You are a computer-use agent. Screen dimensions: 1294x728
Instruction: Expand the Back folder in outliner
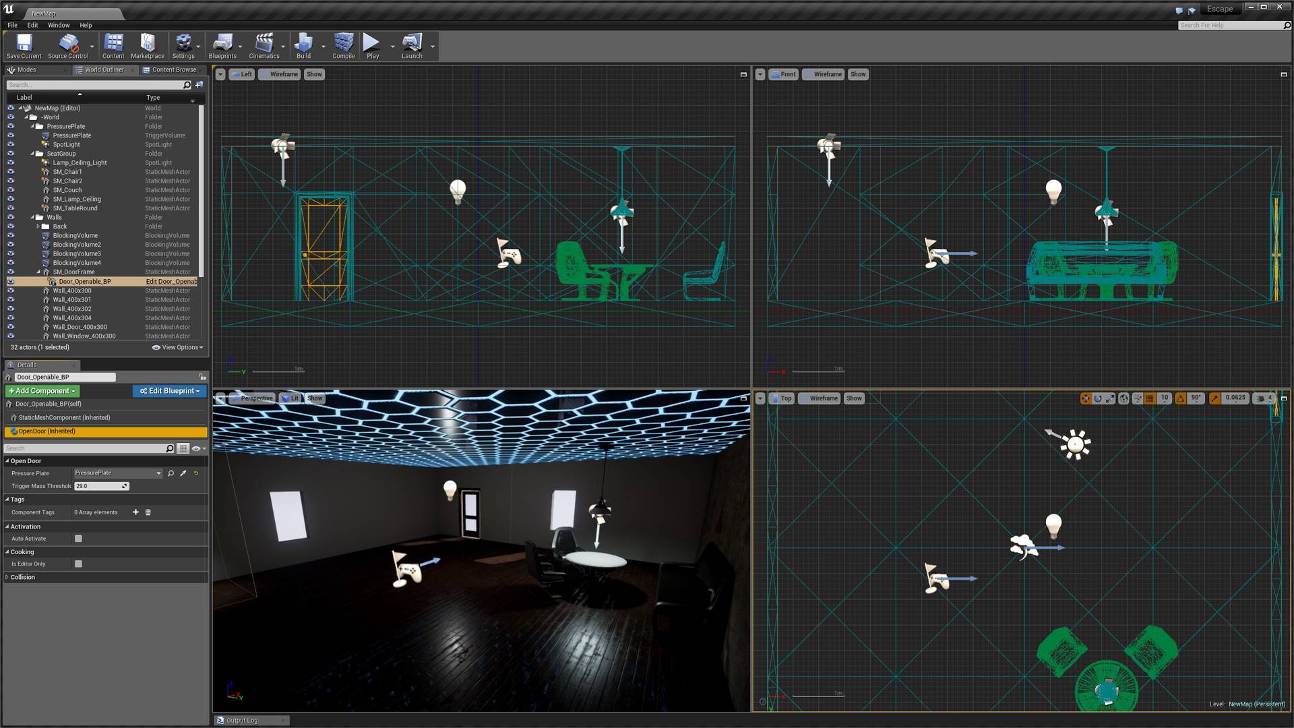pos(38,226)
